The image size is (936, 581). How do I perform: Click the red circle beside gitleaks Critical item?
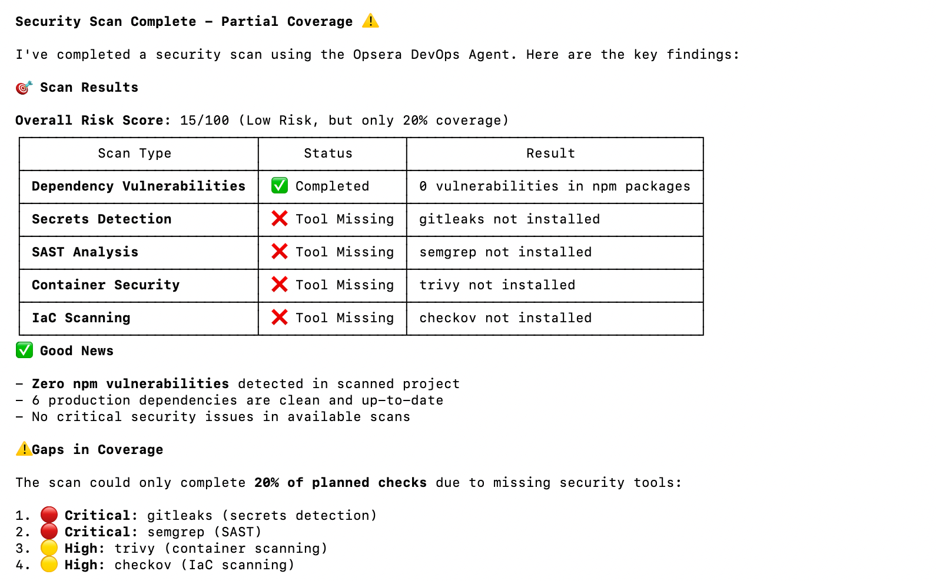point(49,515)
